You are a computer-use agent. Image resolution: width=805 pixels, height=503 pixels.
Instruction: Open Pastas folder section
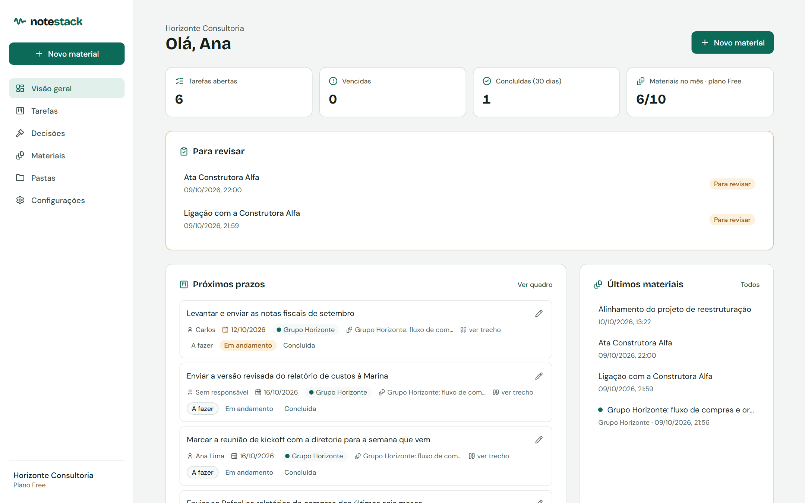[67, 178]
